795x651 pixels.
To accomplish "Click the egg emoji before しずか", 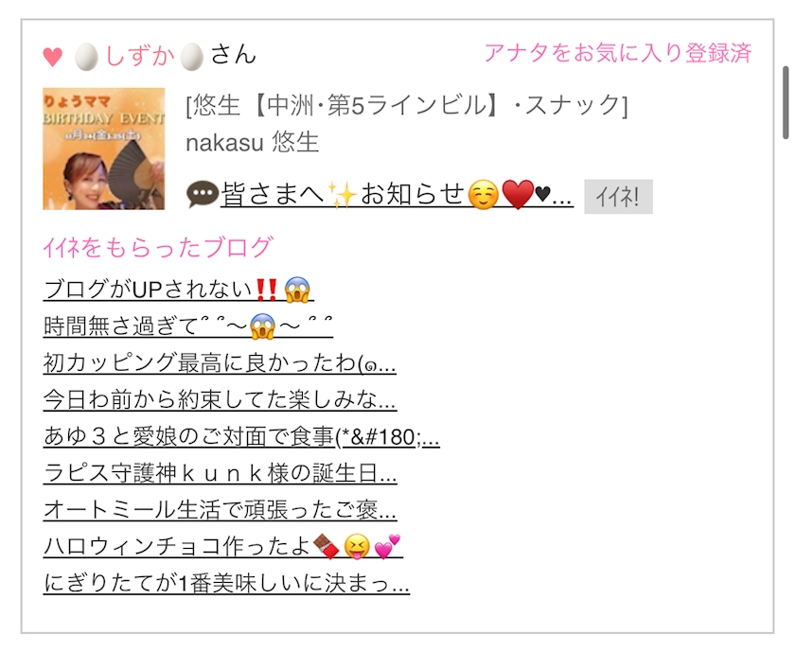I will point(86,56).
